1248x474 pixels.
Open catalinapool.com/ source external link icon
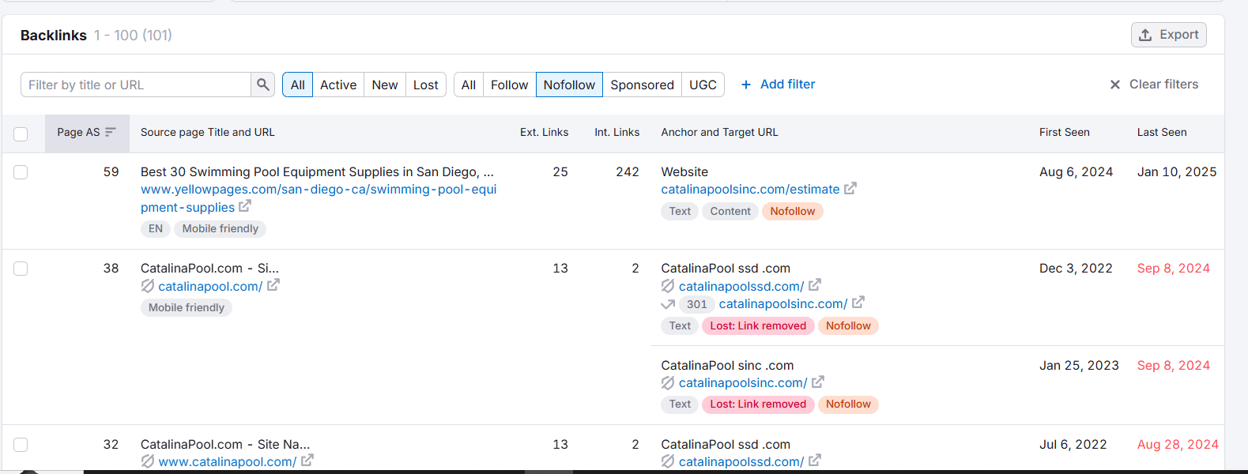click(273, 285)
